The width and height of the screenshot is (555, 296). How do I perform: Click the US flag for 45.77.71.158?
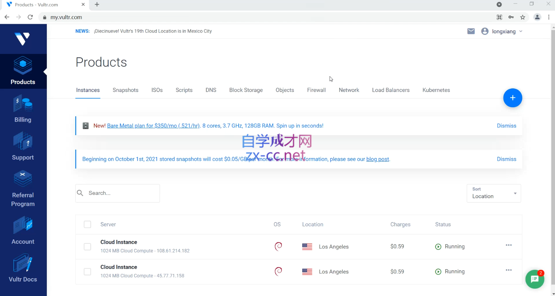pos(307,272)
